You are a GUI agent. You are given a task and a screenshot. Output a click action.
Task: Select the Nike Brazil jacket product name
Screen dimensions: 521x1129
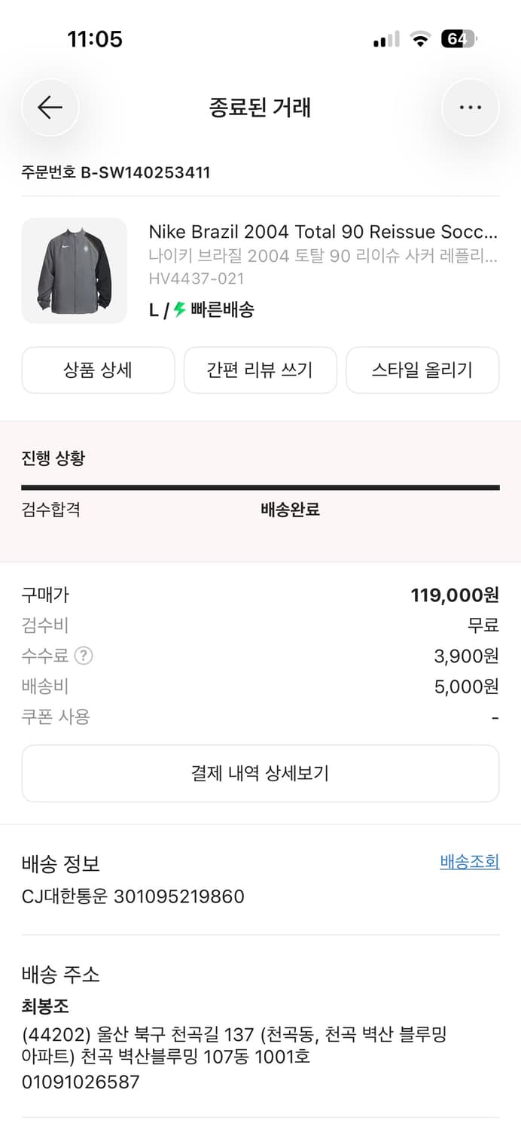pos(315,232)
